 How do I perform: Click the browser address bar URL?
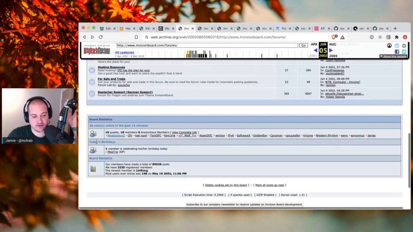pyautogui.click(x=218, y=37)
